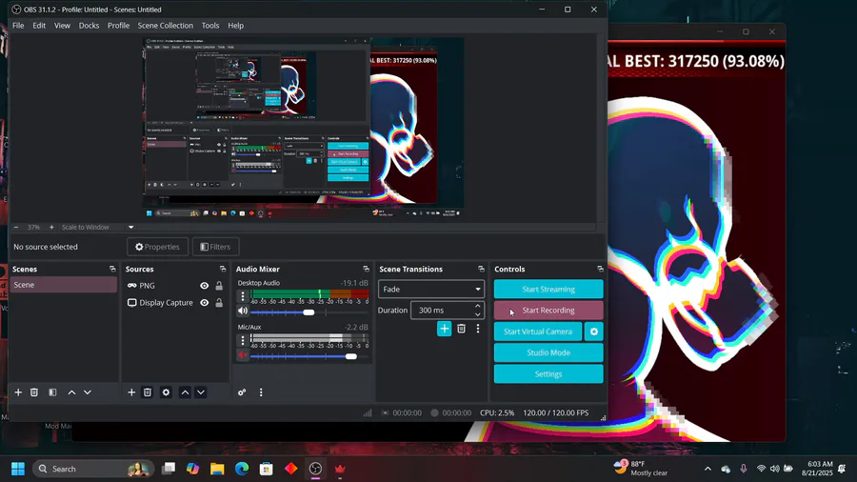Select the PNG source row
The height and width of the screenshot is (482, 857).
(175, 286)
